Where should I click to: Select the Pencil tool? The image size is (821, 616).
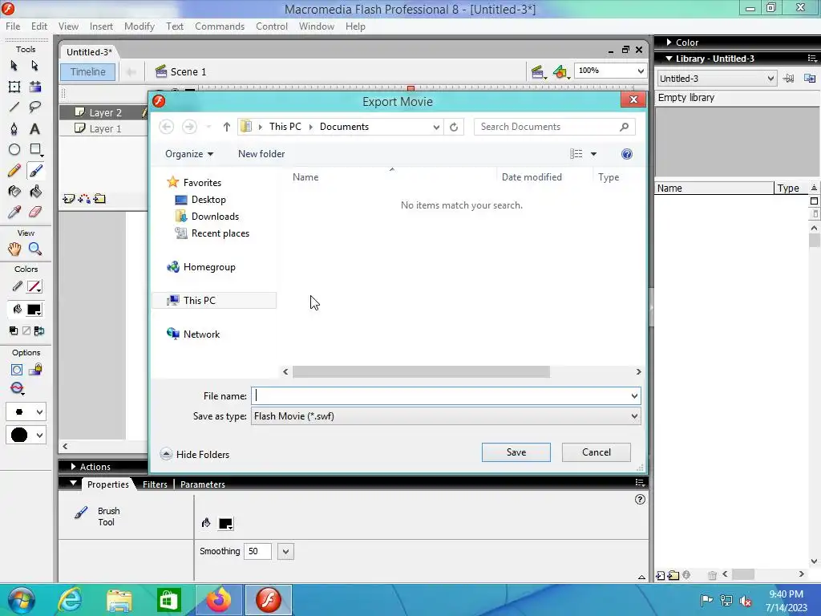click(14, 170)
